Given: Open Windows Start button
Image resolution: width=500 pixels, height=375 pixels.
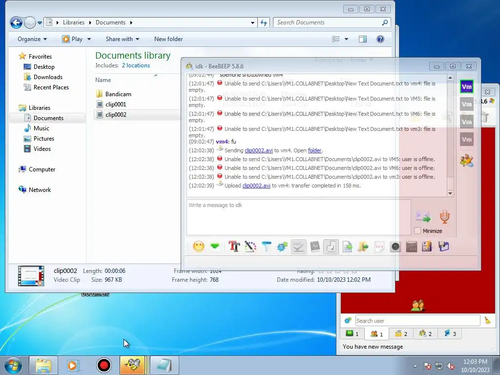Looking at the screenshot, I should (13, 365).
